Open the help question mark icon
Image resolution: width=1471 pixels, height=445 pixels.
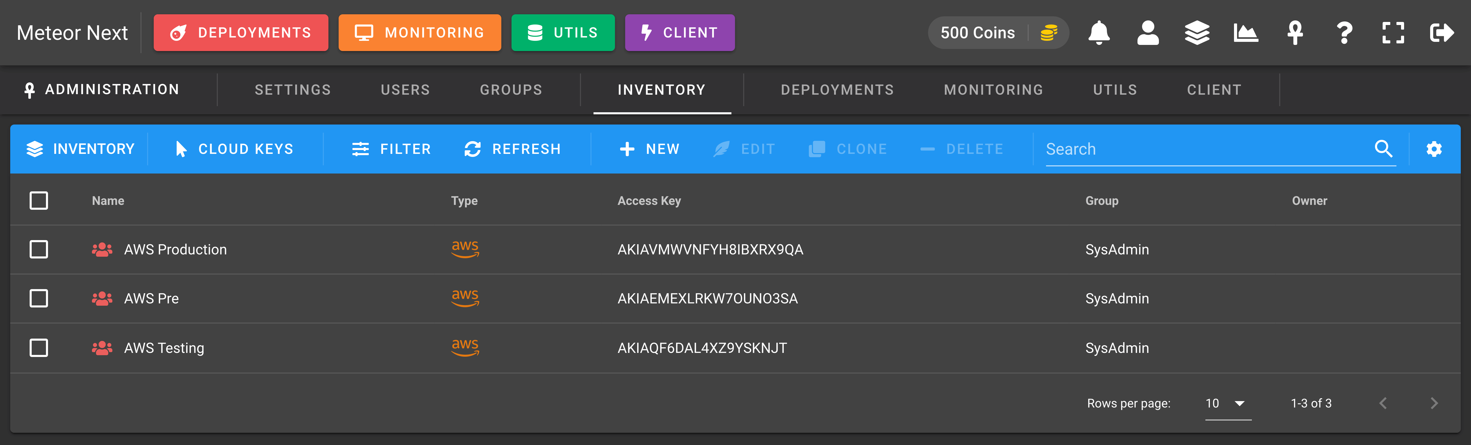[1344, 33]
